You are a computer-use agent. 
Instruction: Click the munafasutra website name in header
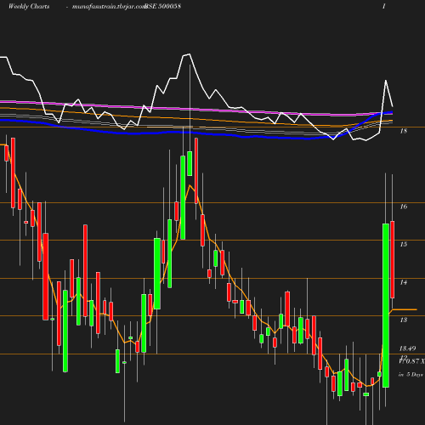(x=109, y=7)
